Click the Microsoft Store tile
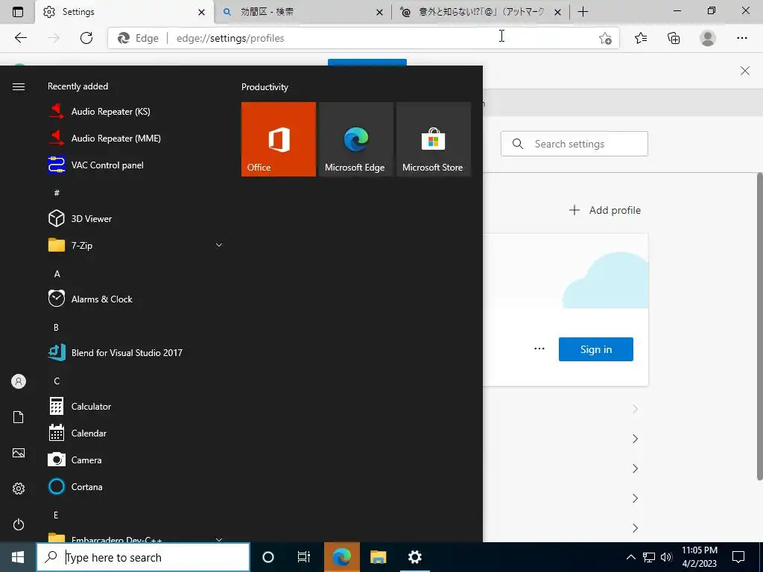 coord(434,139)
